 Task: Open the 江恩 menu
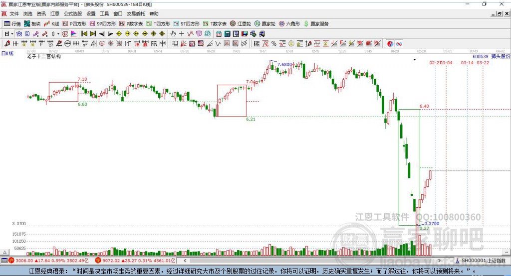pyautogui.click(x=55, y=13)
